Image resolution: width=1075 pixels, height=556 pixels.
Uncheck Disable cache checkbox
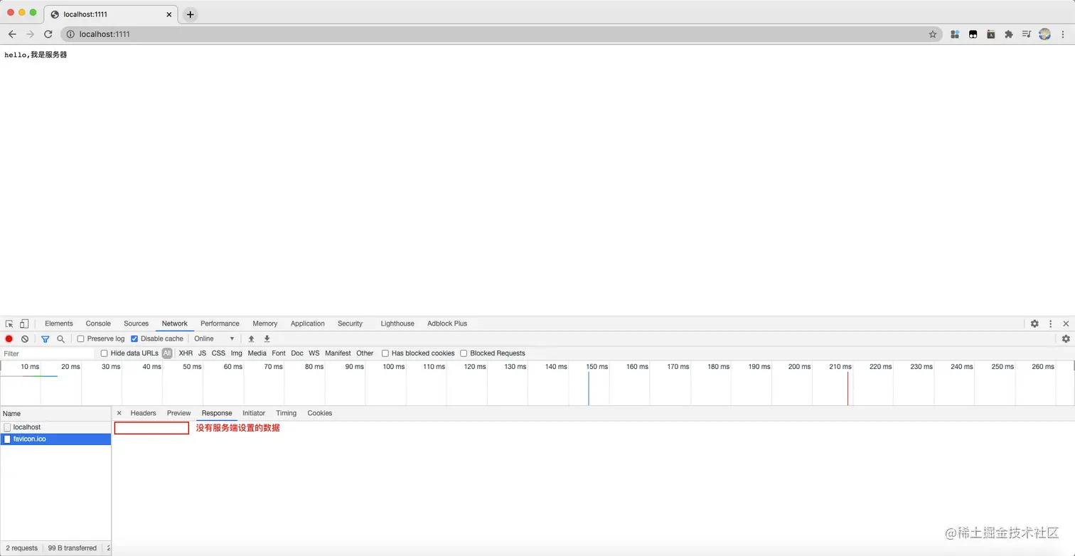pyautogui.click(x=134, y=339)
